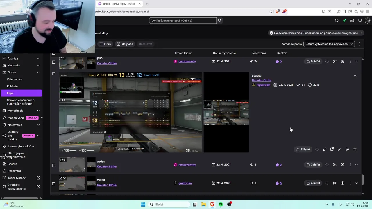The height and width of the screenshot is (209, 372).
Task: Select Klipy in the sidebar
Action: pos(21,93)
